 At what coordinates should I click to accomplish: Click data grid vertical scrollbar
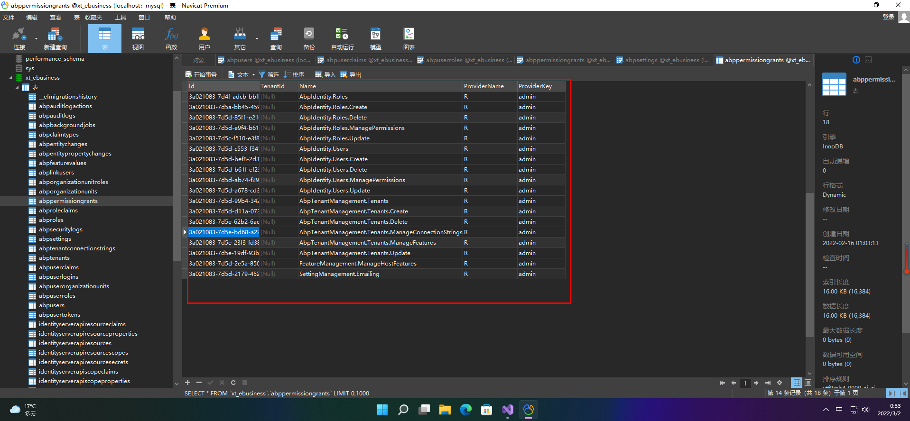(809, 265)
